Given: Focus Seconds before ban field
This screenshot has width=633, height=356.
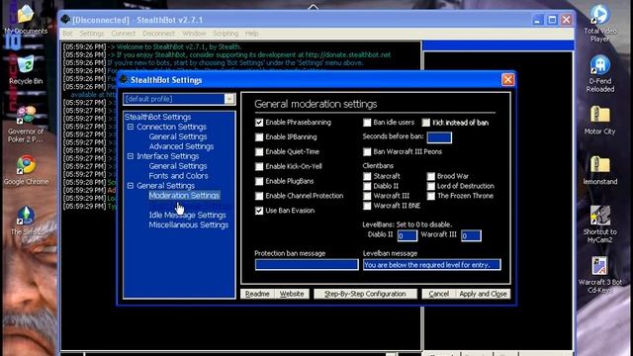Looking at the screenshot, I should pos(439,137).
